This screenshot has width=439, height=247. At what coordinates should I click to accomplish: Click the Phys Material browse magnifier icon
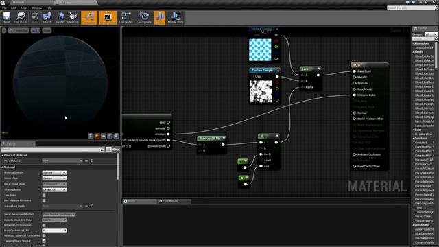click(92, 161)
